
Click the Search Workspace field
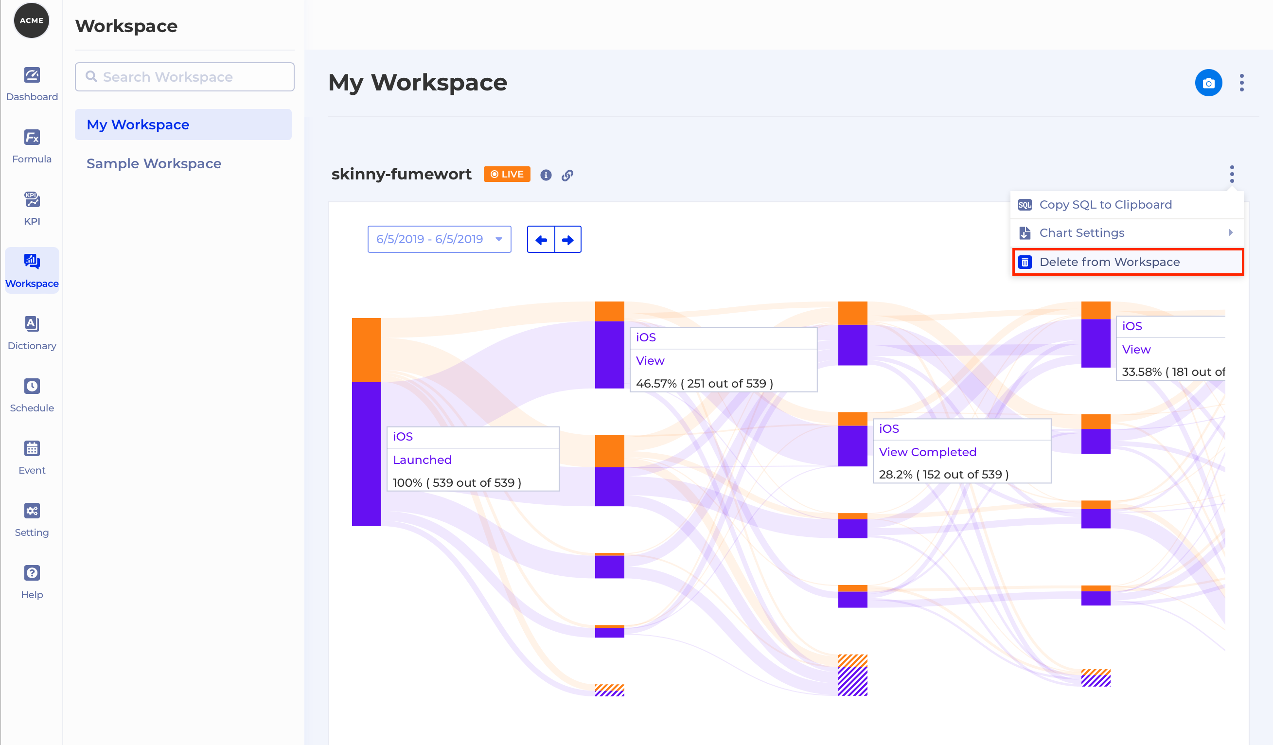[185, 77]
